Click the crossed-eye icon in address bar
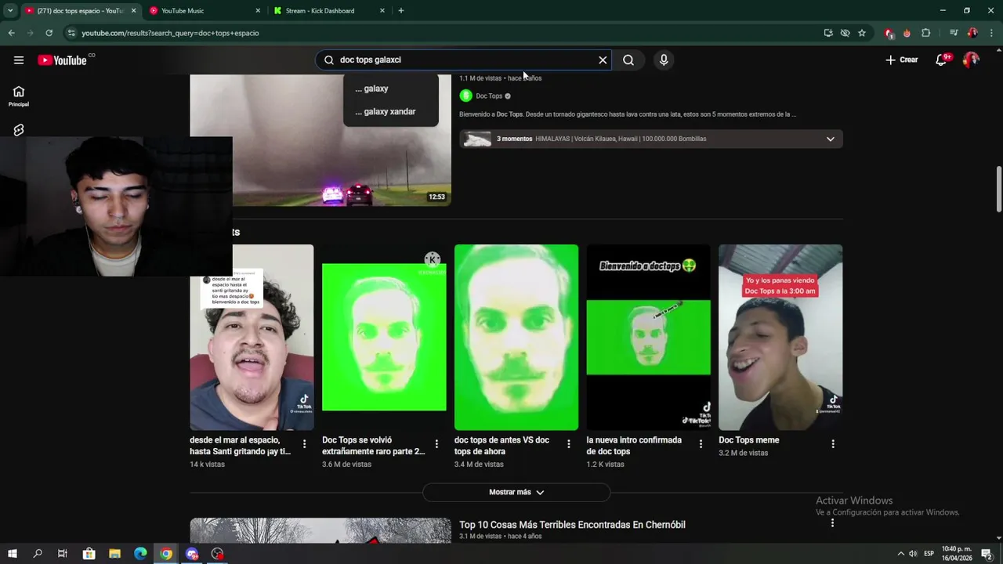 (x=845, y=33)
